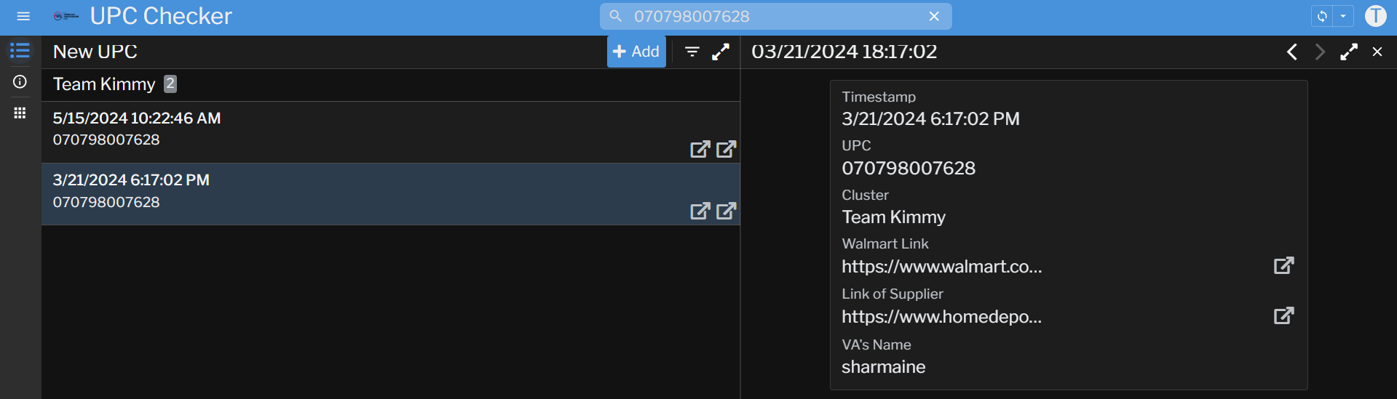Click the sync refresh icon
Screen dimensions: 1397x399
click(1322, 16)
